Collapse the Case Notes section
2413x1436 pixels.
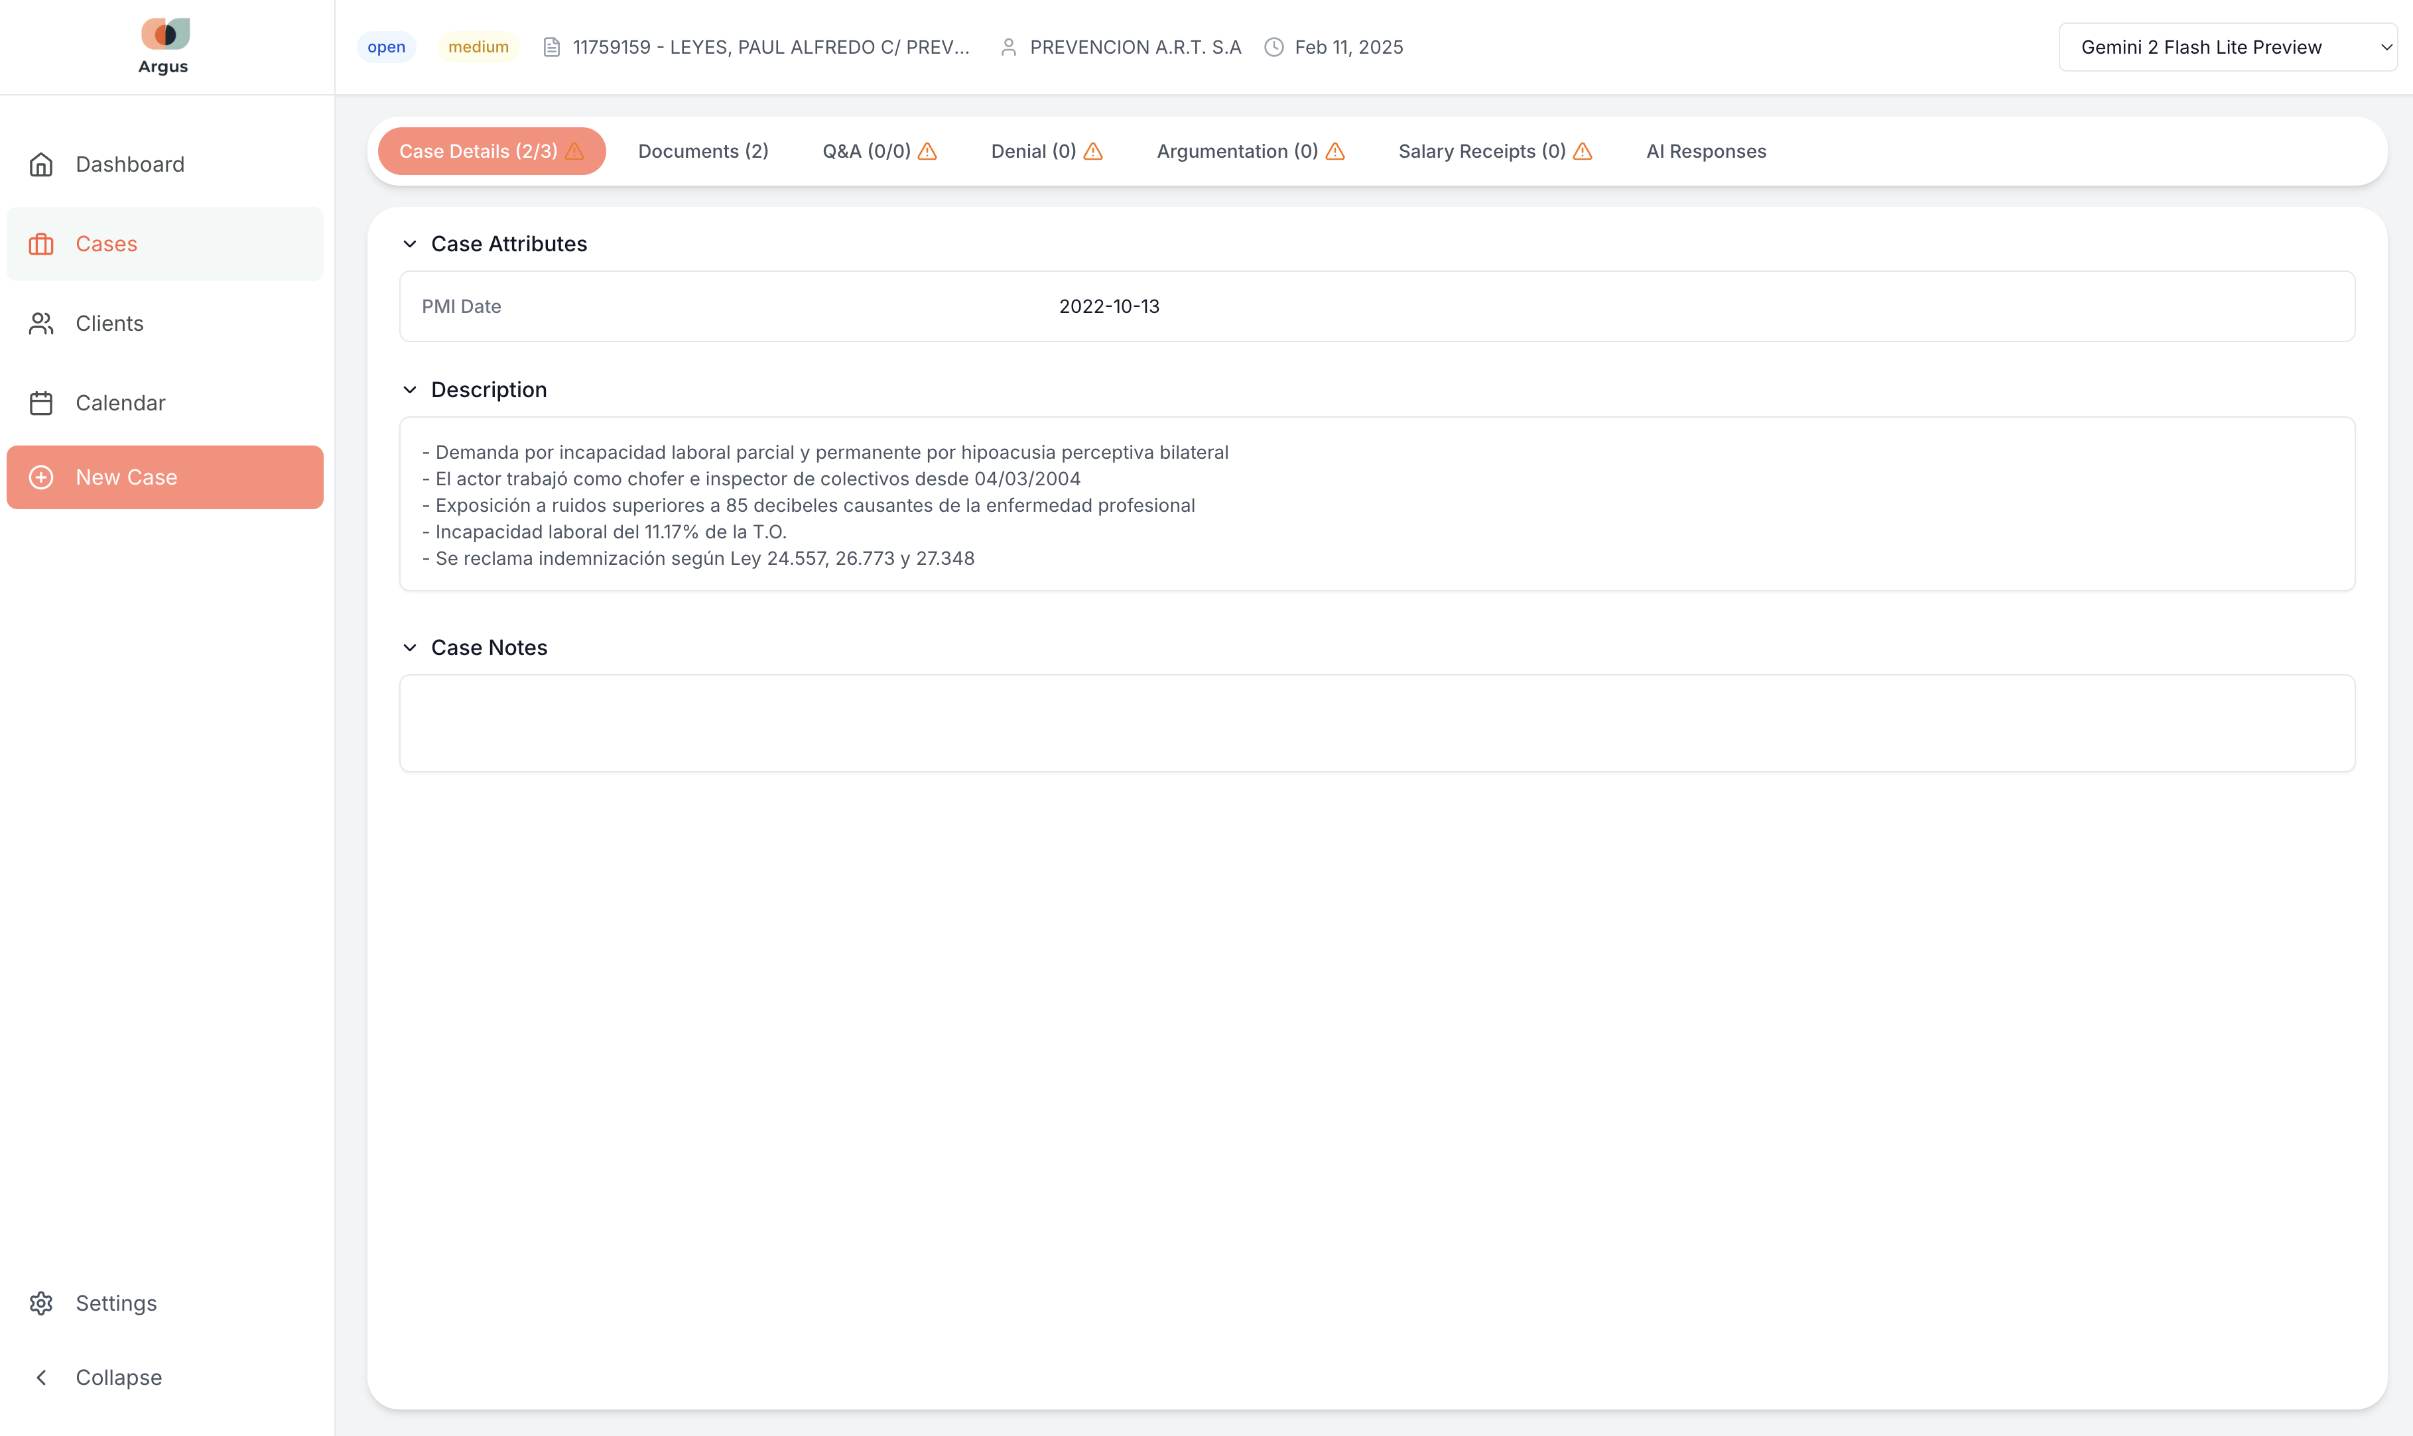[411, 646]
